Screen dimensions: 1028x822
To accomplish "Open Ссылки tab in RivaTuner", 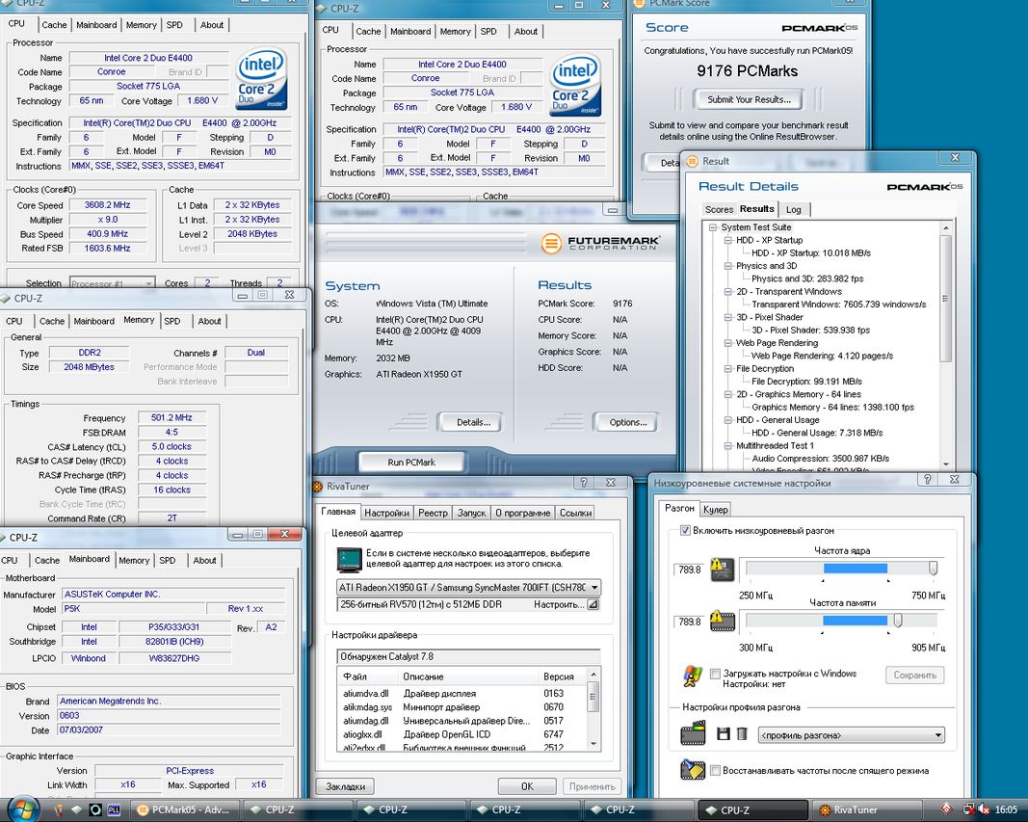I will (x=575, y=513).
